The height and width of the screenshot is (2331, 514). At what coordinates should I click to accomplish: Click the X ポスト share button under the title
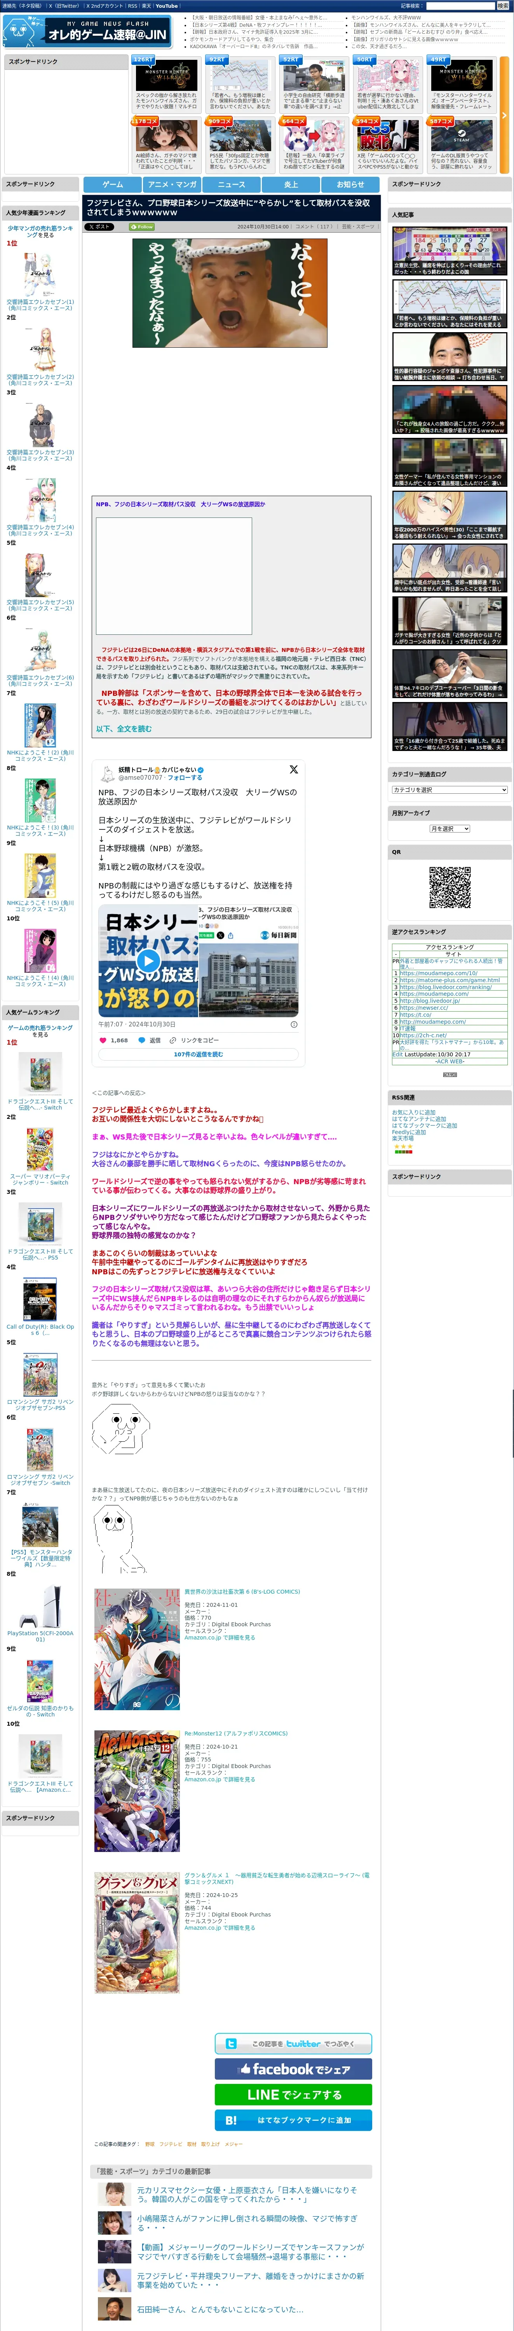coord(99,227)
